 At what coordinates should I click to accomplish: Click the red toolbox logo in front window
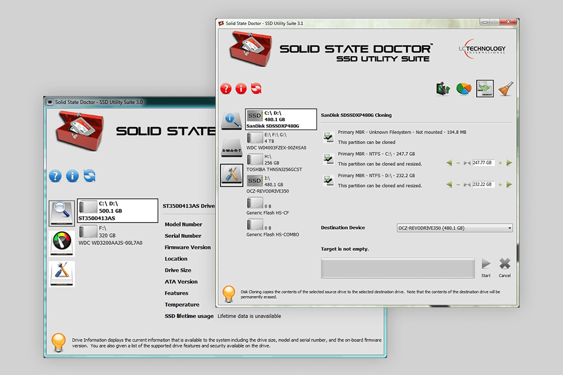250,49
